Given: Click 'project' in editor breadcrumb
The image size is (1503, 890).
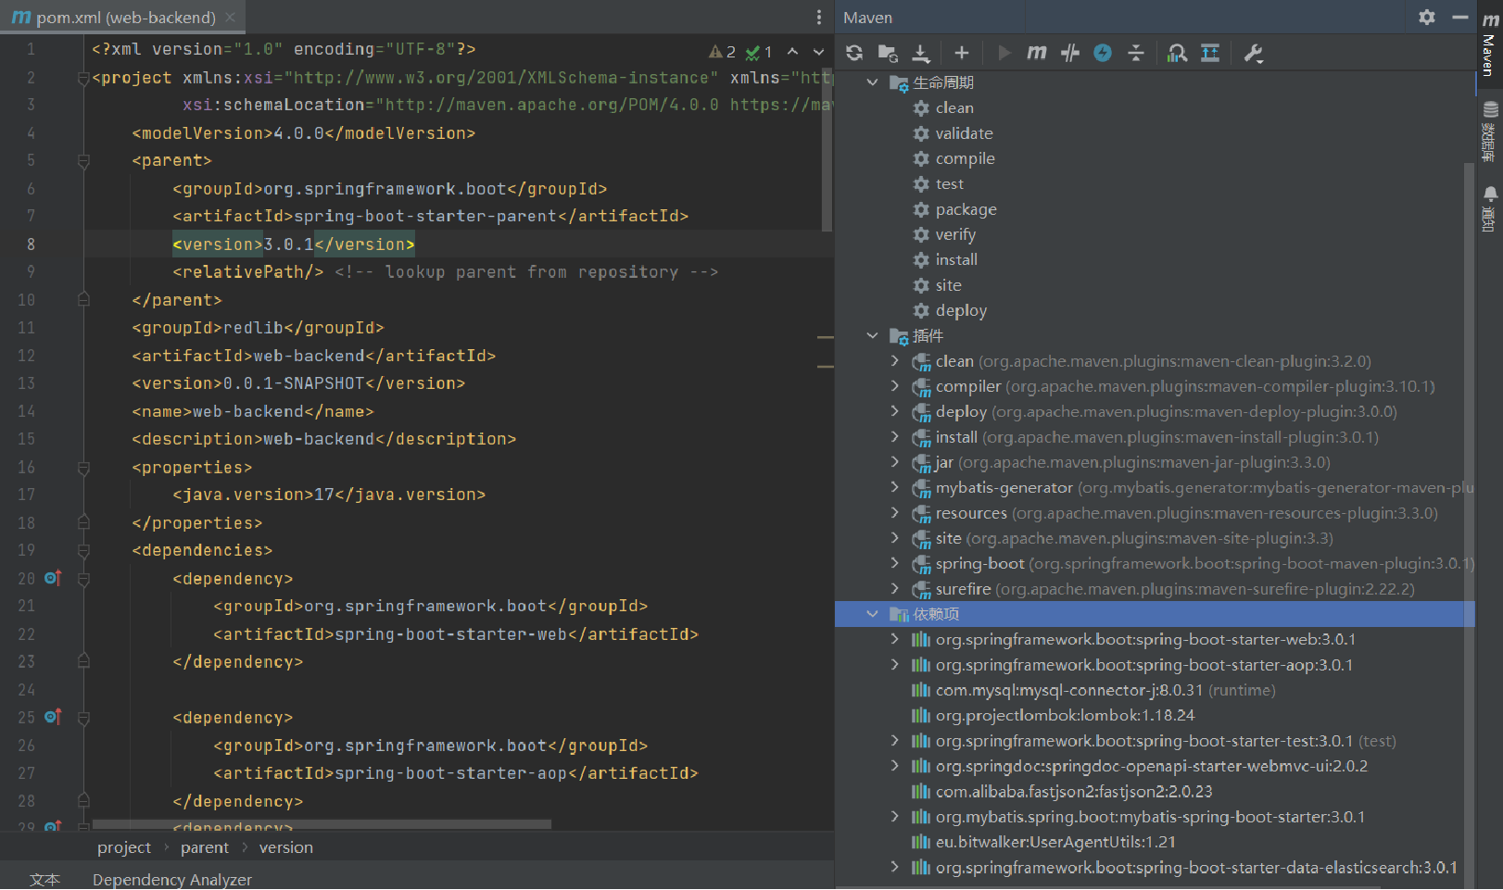Looking at the screenshot, I should point(124,847).
